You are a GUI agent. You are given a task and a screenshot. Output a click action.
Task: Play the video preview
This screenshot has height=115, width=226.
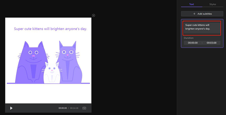(11, 108)
